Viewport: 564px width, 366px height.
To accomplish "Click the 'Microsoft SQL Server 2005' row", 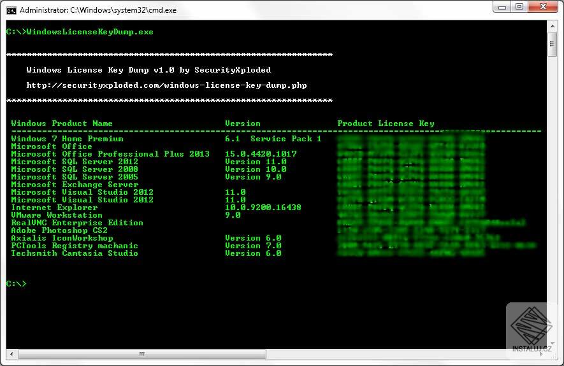I will [x=75, y=177].
